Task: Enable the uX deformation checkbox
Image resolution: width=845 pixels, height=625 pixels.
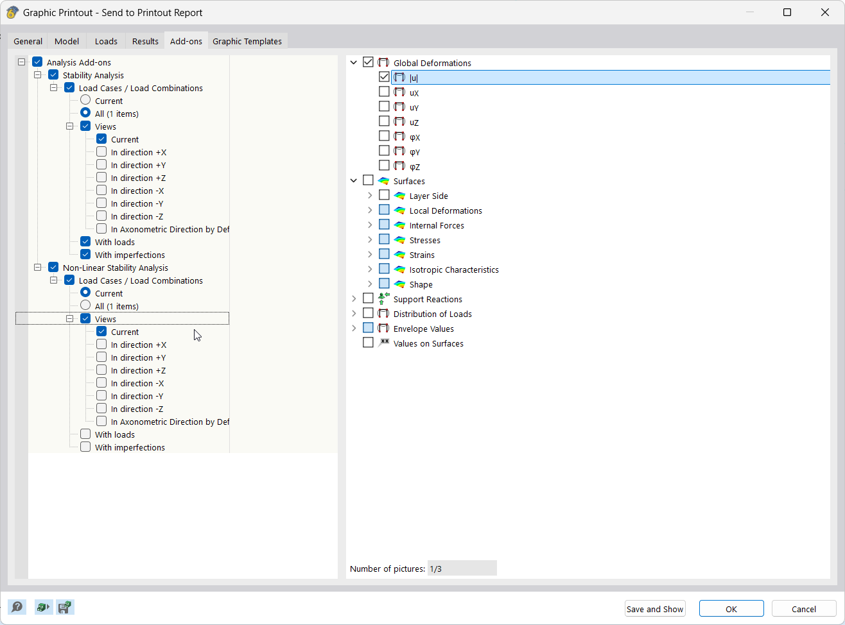Action: [x=384, y=92]
